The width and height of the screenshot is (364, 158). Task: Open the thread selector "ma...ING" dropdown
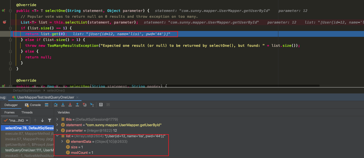click(x=16, y=120)
